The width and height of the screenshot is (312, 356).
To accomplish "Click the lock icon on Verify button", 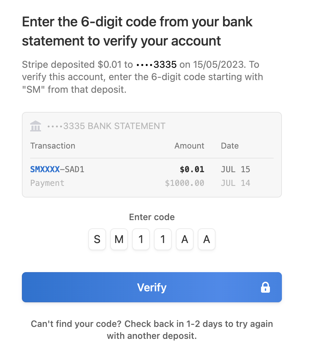I will [265, 288].
